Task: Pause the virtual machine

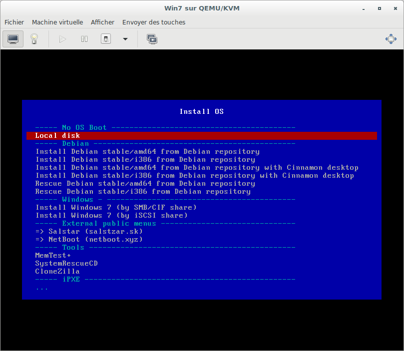Action: [x=84, y=39]
